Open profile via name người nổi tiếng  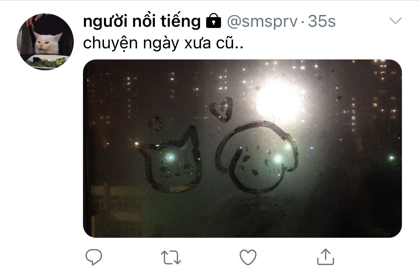[x=142, y=21]
